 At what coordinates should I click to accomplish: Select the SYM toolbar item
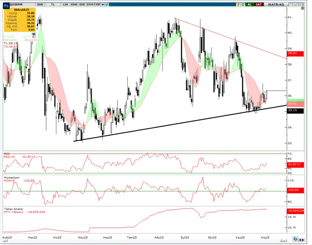click(x=90, y=5)
